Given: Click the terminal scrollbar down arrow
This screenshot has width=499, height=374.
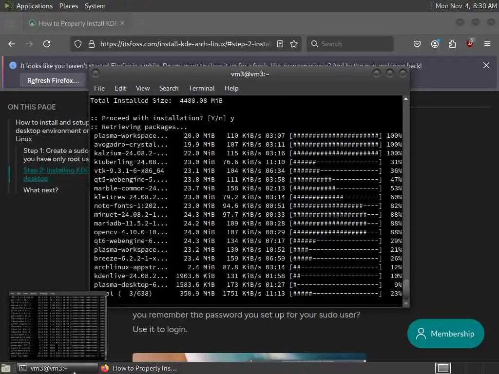Looking at the screenshot, I should pyautogui.click(x=406, y=304).
